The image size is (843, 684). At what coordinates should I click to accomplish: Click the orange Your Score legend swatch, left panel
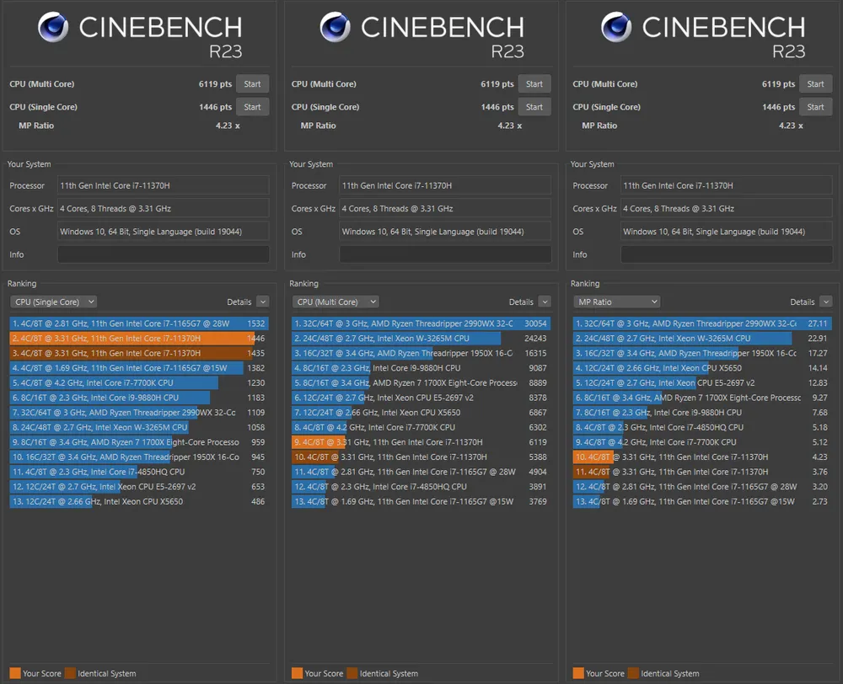click(x=14, y=673)
